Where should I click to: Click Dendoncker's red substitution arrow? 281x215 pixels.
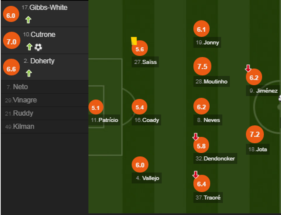click(x=196, y=137)
